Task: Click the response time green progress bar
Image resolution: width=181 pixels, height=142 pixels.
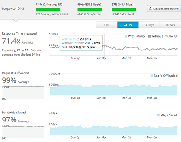Action: click(48, 9)
